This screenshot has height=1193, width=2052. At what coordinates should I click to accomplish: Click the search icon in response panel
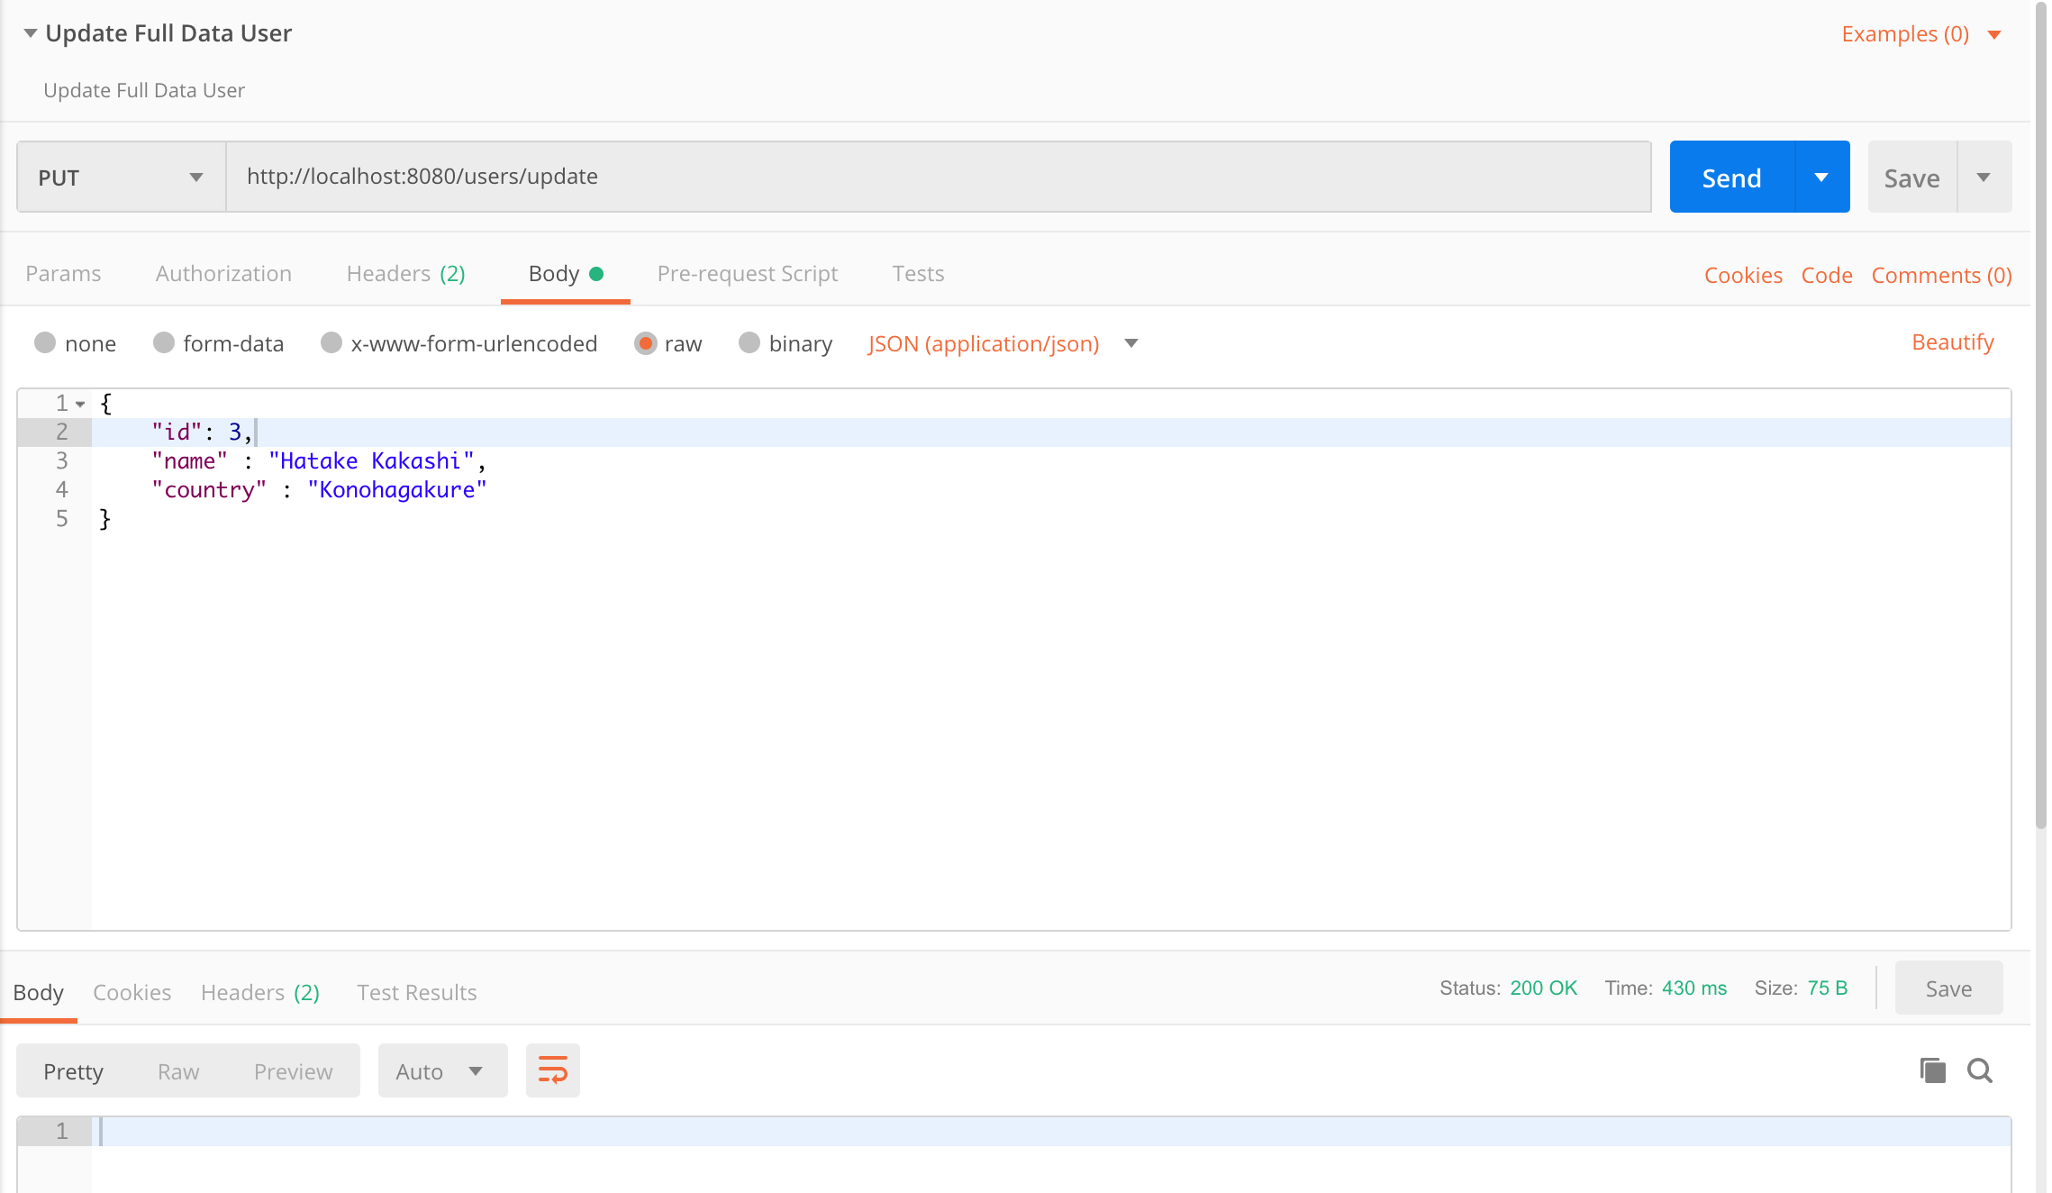coord(1981,1070)
